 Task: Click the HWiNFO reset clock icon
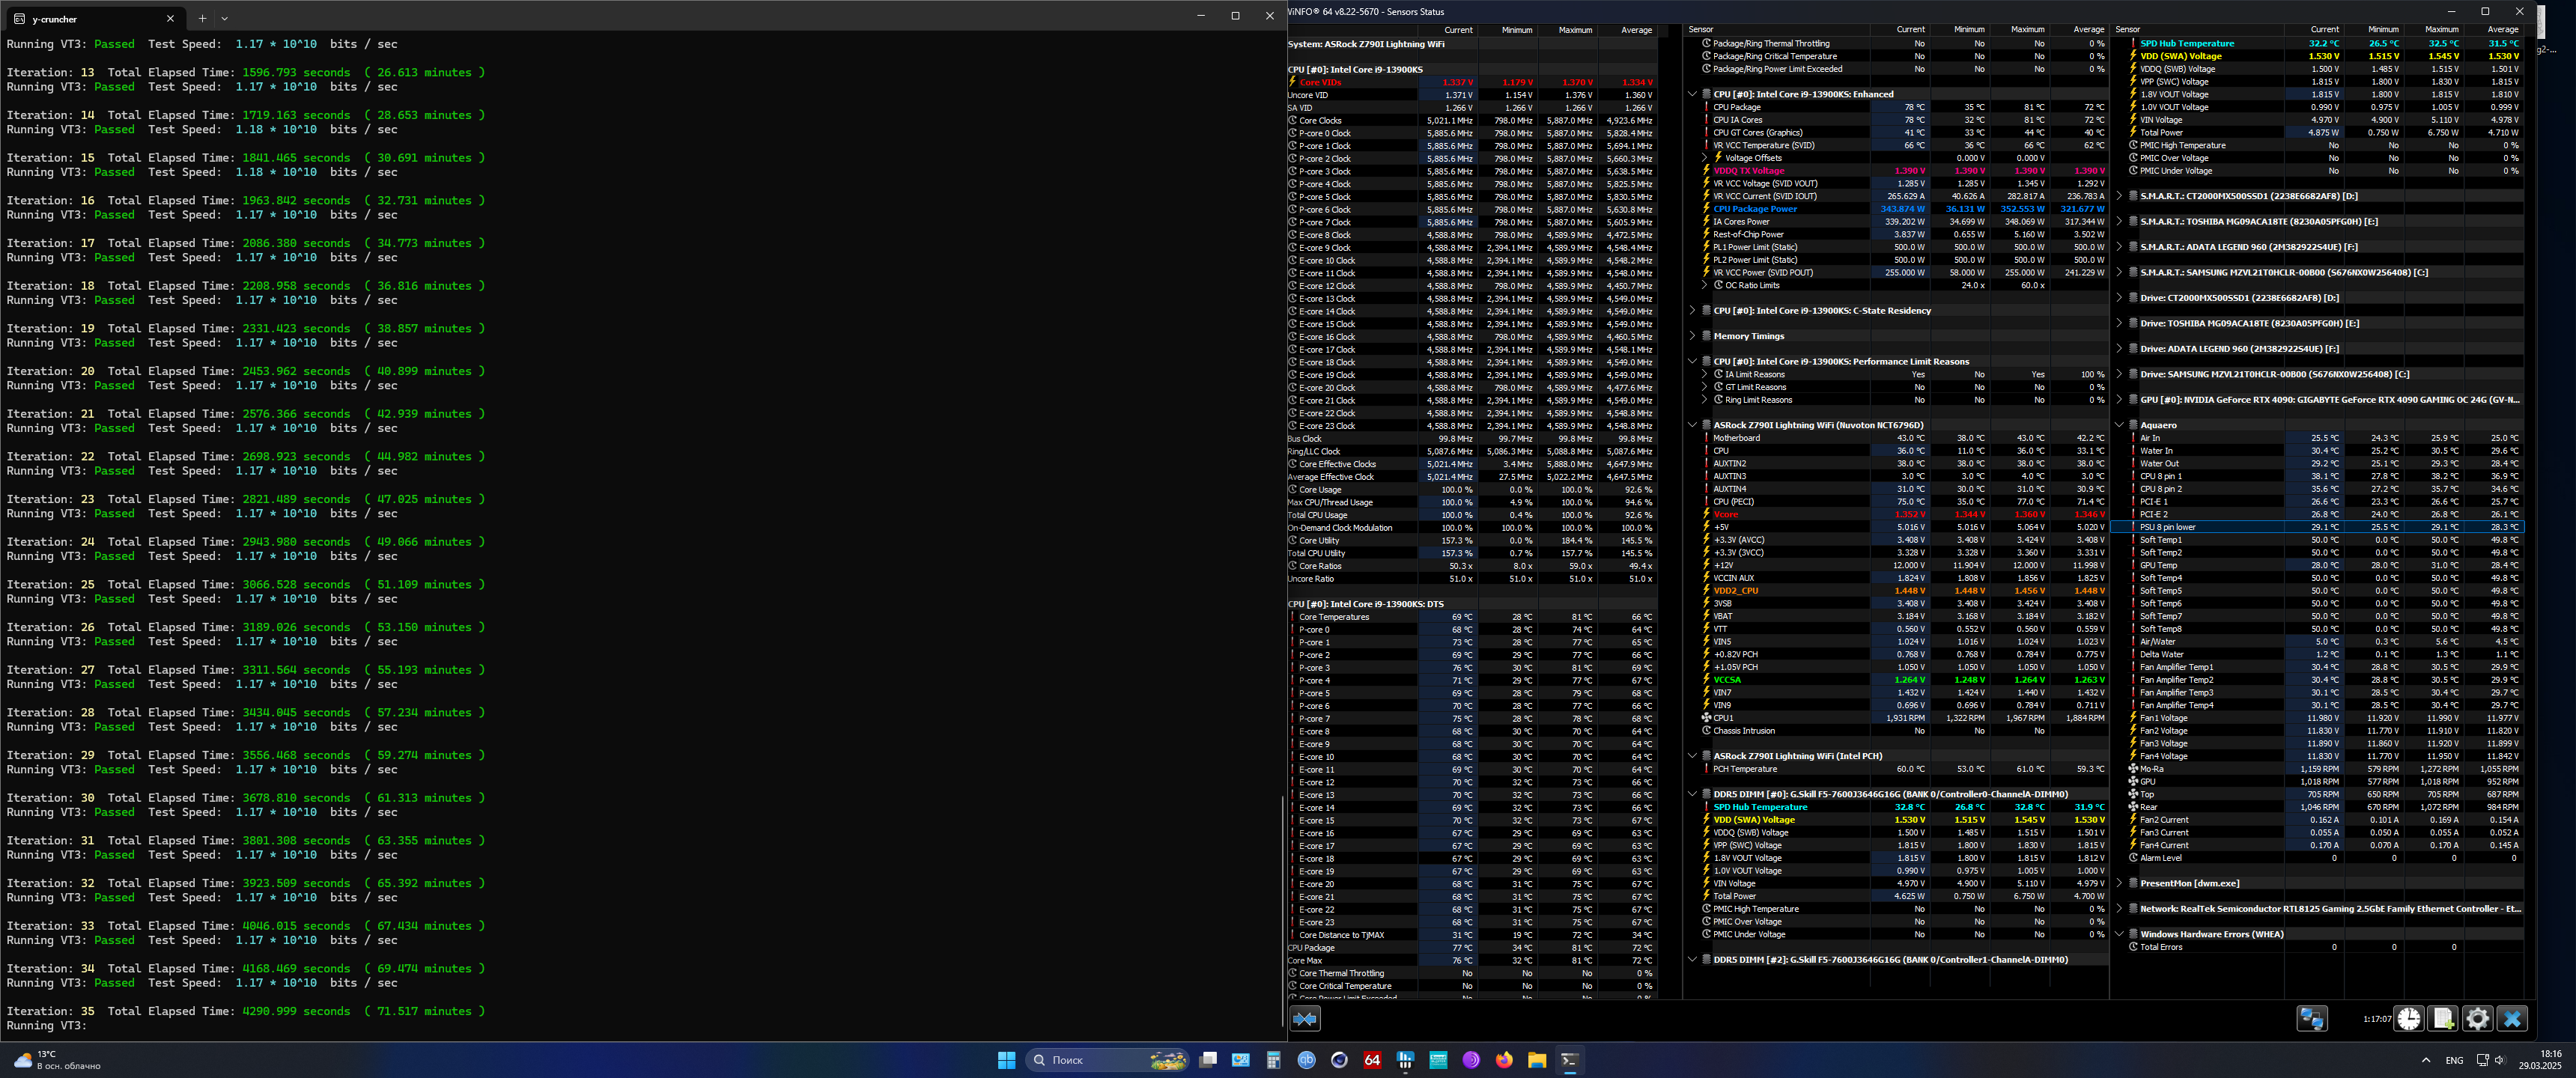point(2409,1018)
